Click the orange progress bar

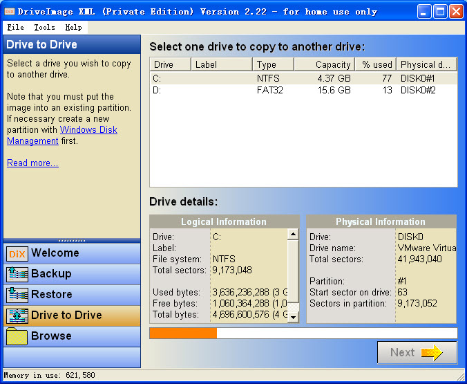[x=183, y=333]
